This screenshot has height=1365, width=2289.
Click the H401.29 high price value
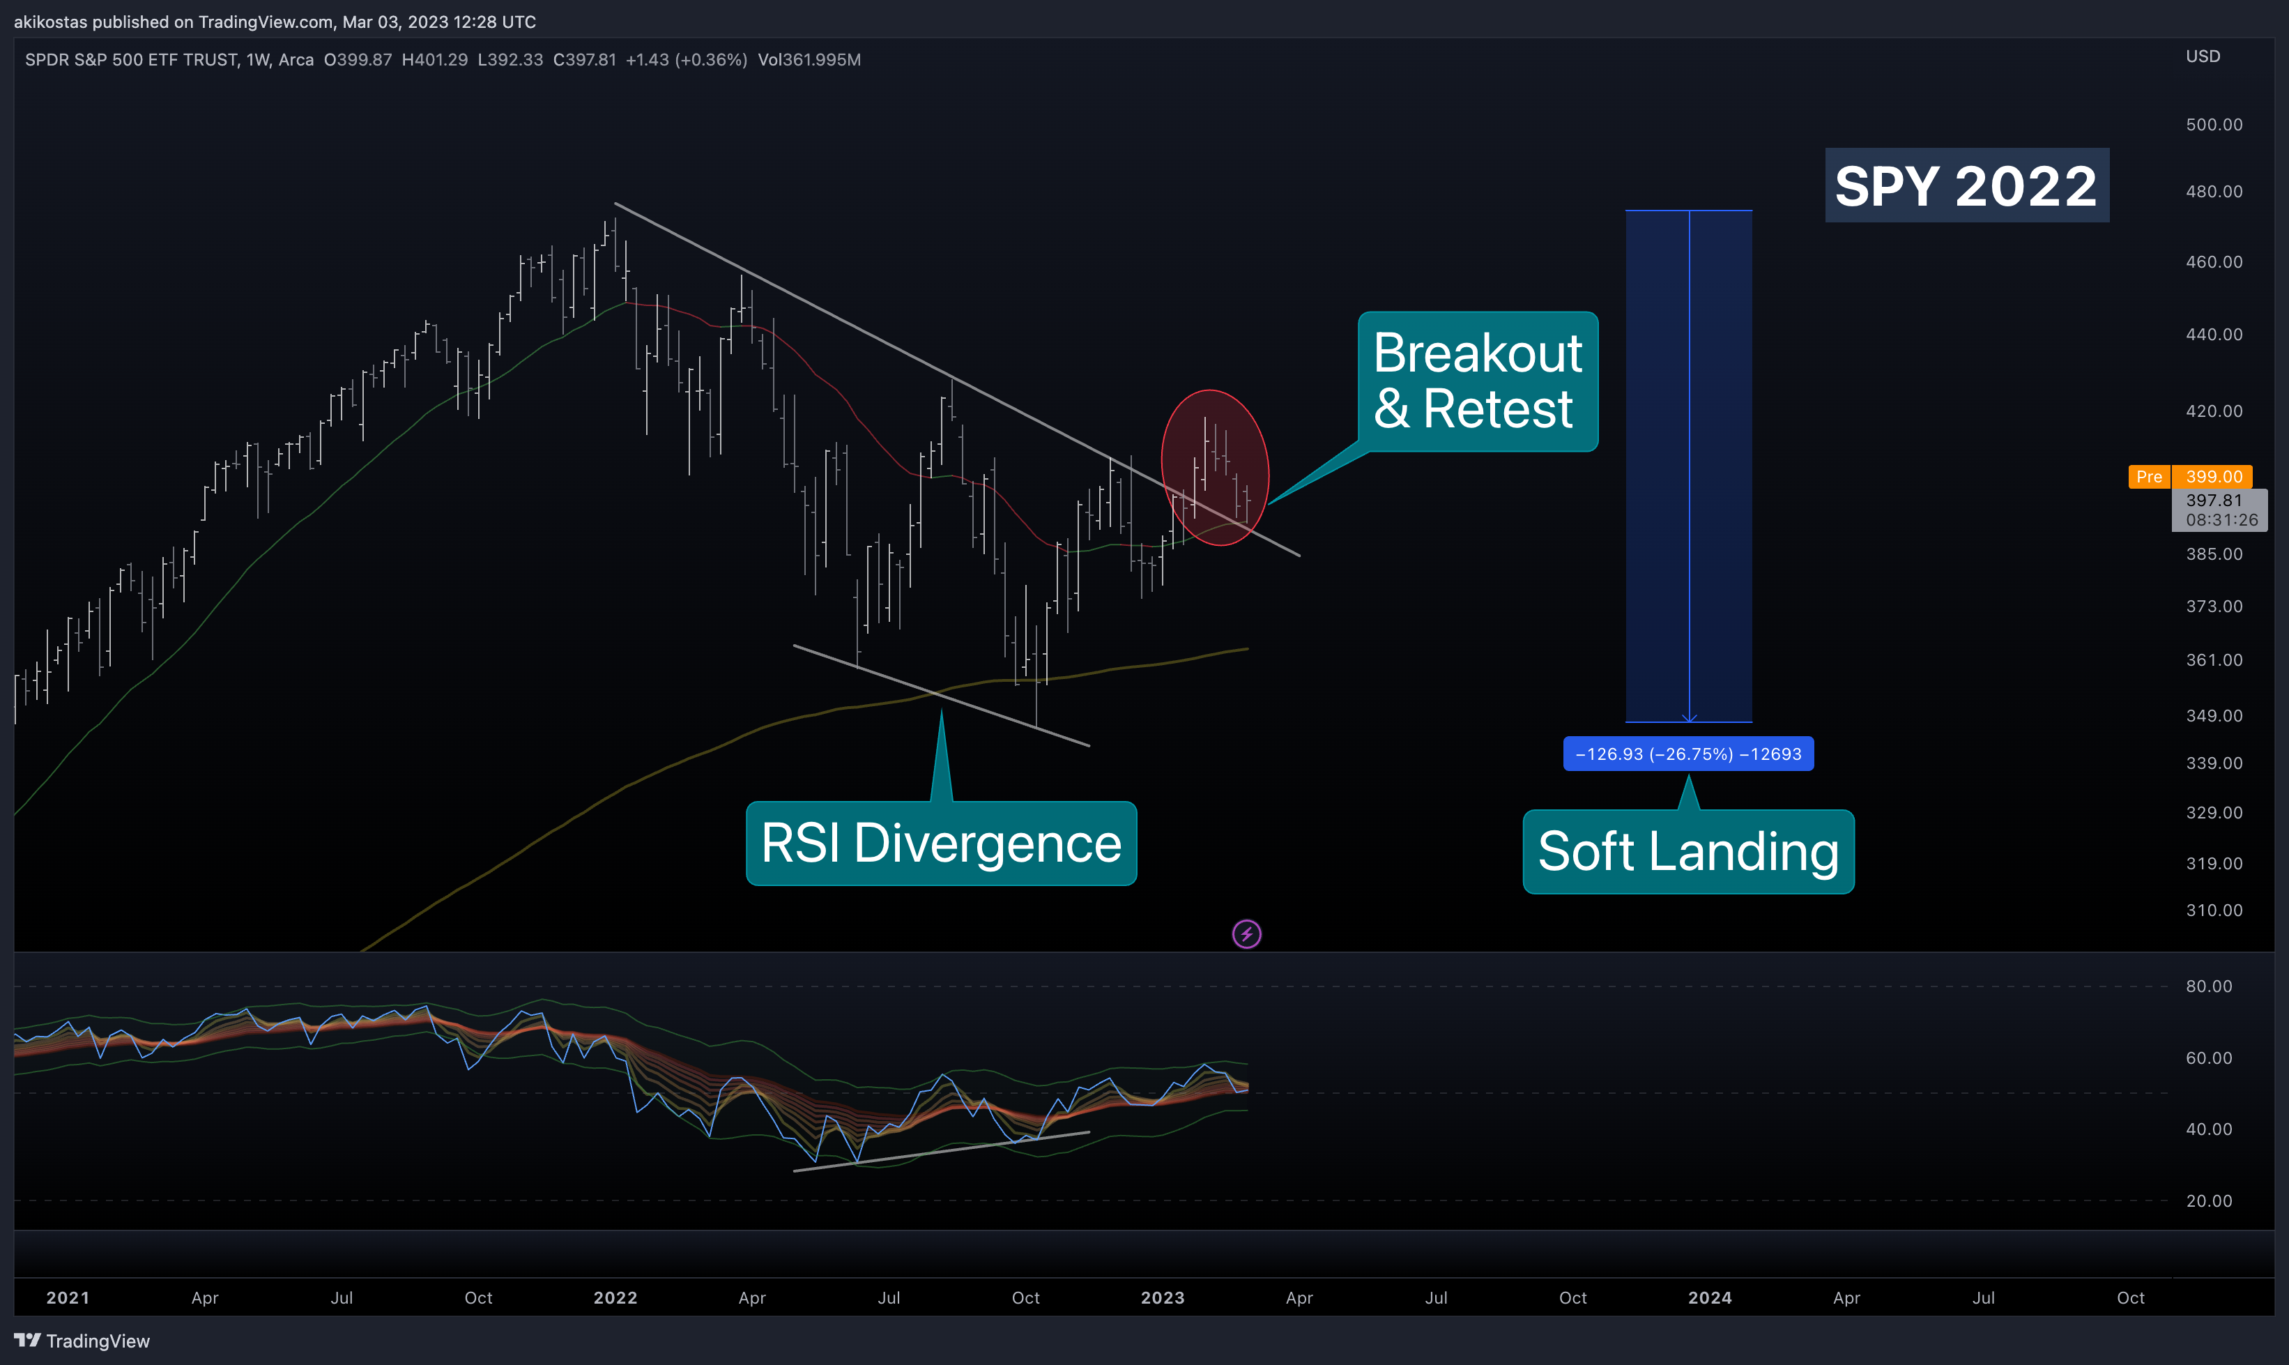pyautogui.click(x=435, y=60)
